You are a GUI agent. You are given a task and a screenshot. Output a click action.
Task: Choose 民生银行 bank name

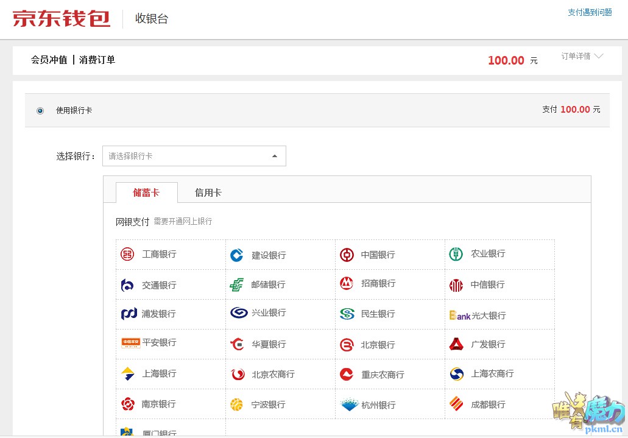[378, 314]
